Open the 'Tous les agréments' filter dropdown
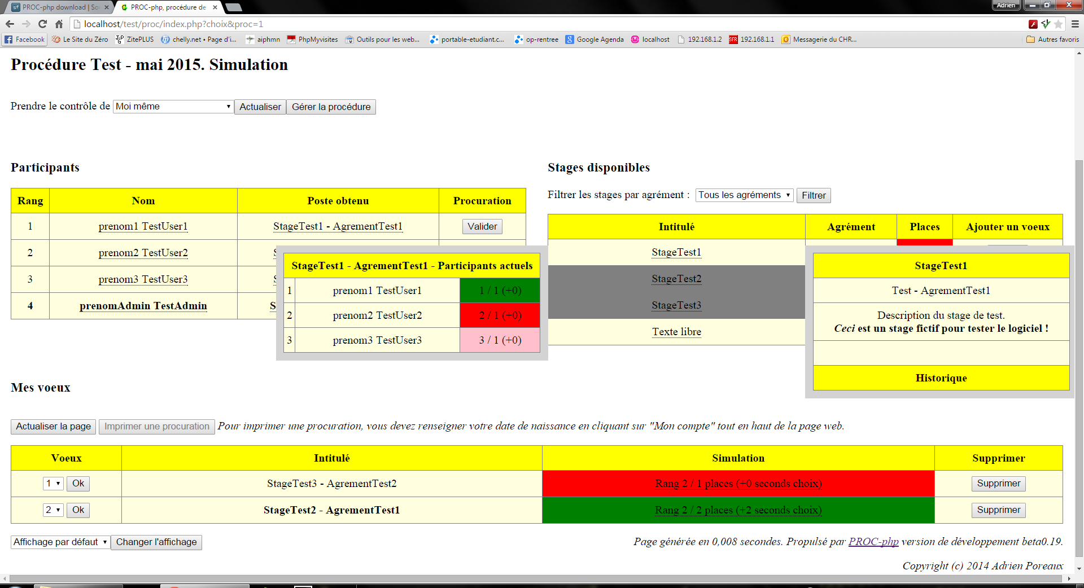Image resolution: width=1084 pixels, height=588 pixels. 744,195
